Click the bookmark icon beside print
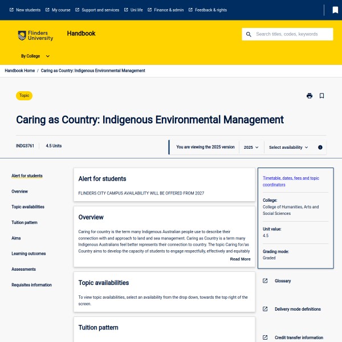Image resolution: width=342 pixels, height=342 pixels. [321, 96]
